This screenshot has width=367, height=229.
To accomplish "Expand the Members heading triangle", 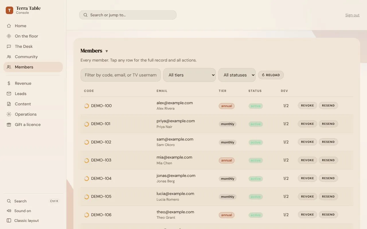I will tap(107, 51).
